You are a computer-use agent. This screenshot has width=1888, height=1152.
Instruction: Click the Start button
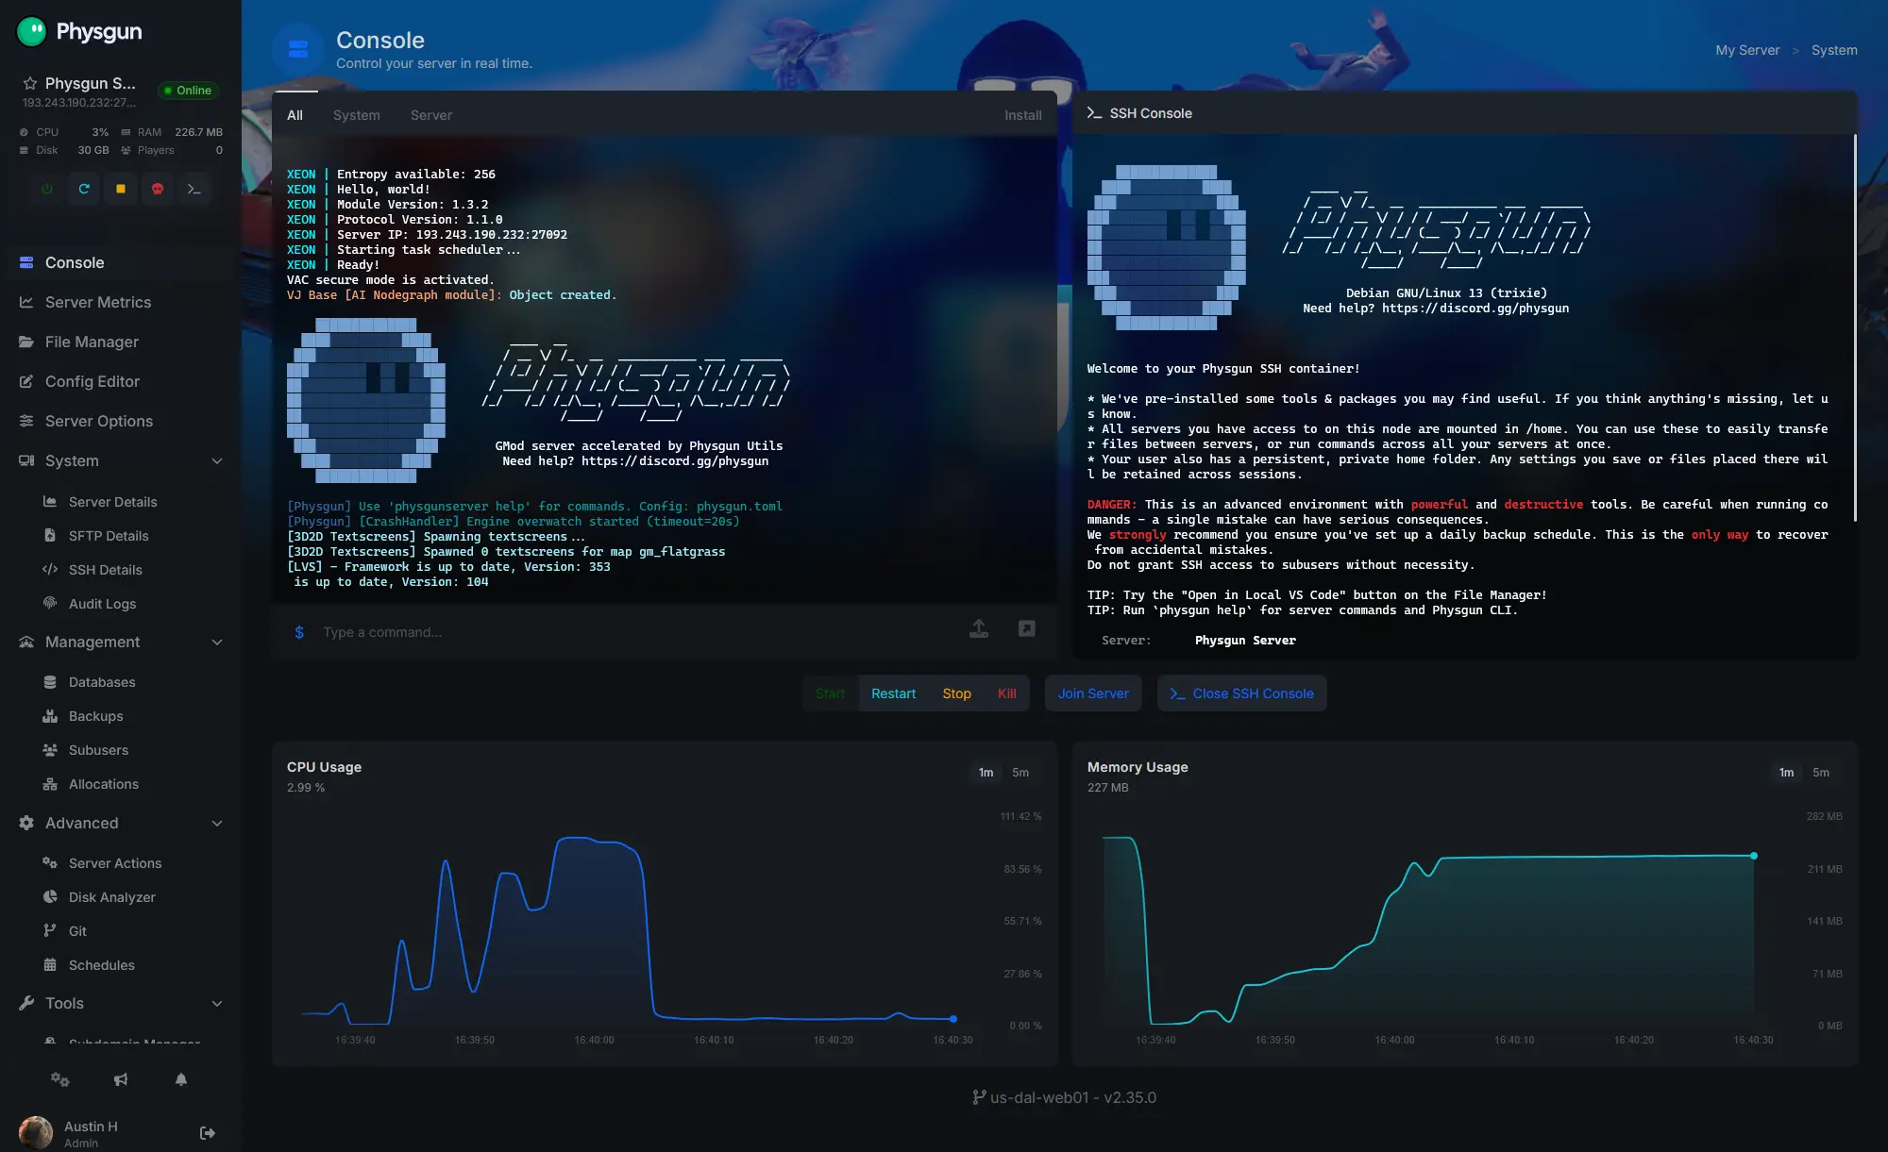coord(831,693)
